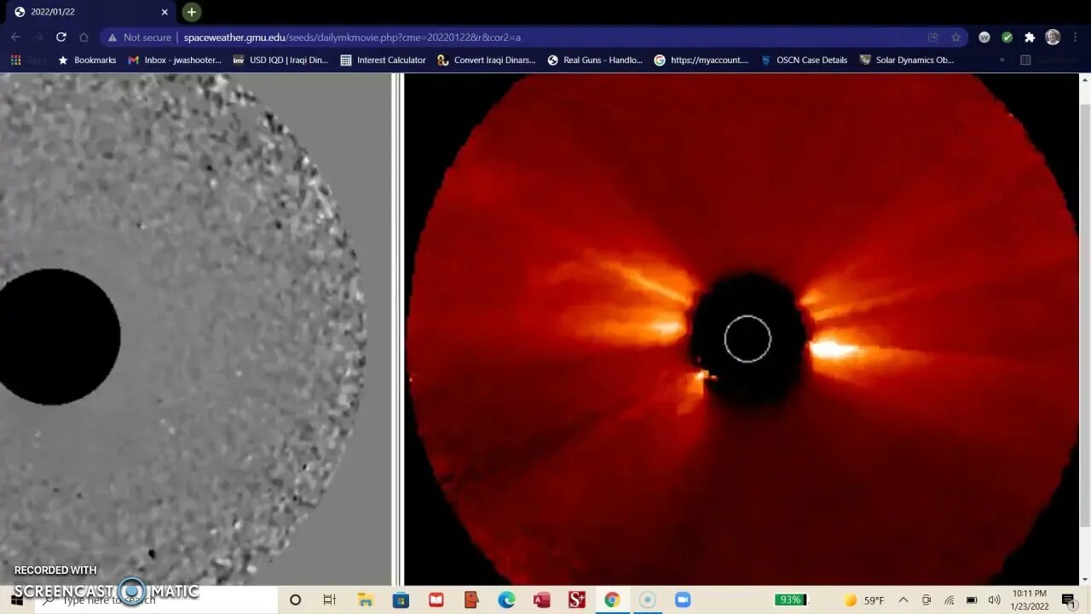The image size is (1091, 614).
Task: Open the Solar Dynamics Observatory bookmark
Action: [907, 60]
